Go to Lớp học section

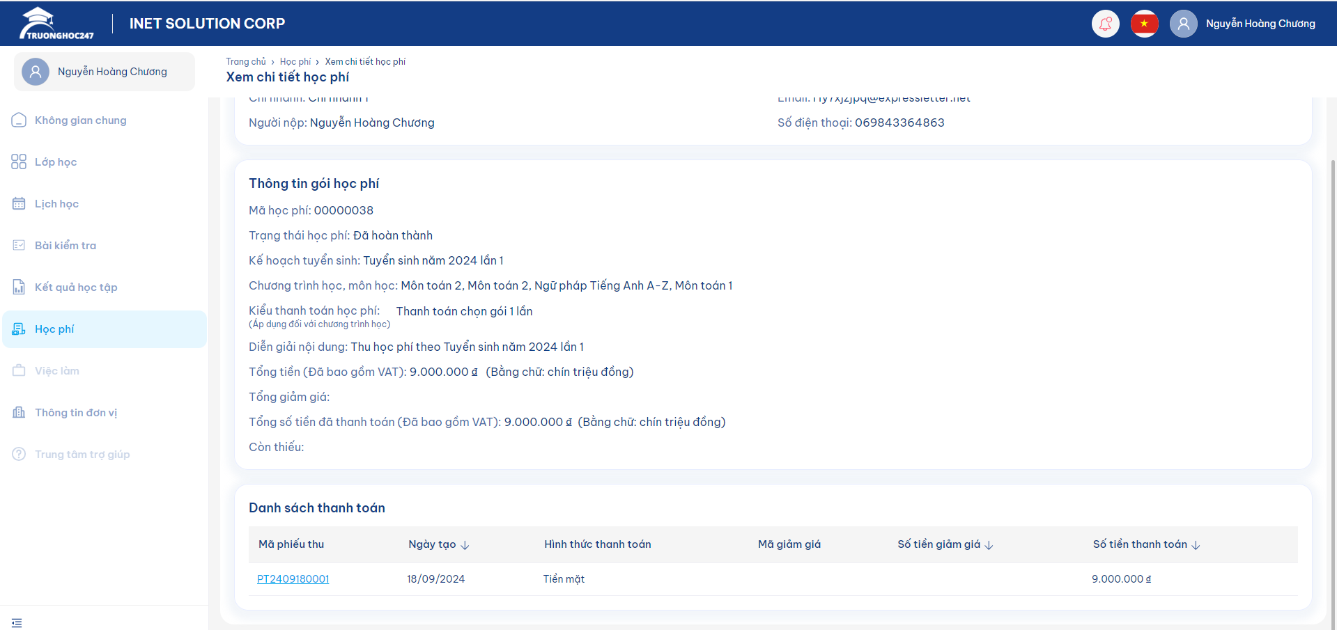pos(56,162)
